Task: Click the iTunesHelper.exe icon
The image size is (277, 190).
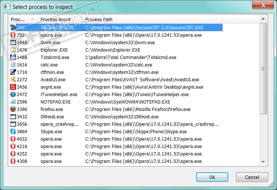Action: click(13, 95)
